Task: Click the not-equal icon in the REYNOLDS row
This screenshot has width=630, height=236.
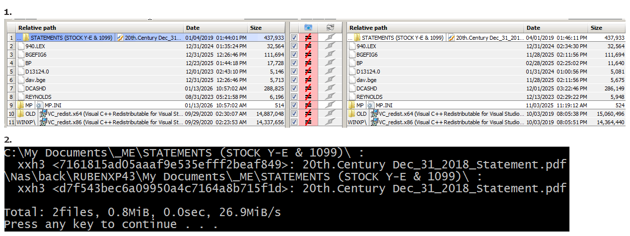Action: point(308,97)
